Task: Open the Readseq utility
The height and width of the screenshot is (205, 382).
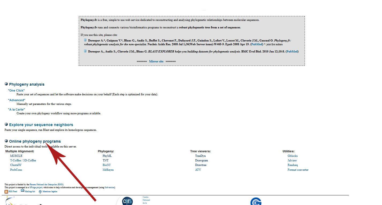Action: [293, 165]
